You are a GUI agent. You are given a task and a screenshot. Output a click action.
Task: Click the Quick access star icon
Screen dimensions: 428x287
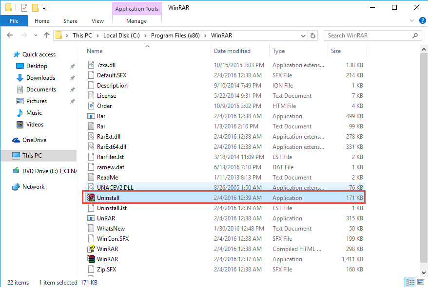click(17, 54)
